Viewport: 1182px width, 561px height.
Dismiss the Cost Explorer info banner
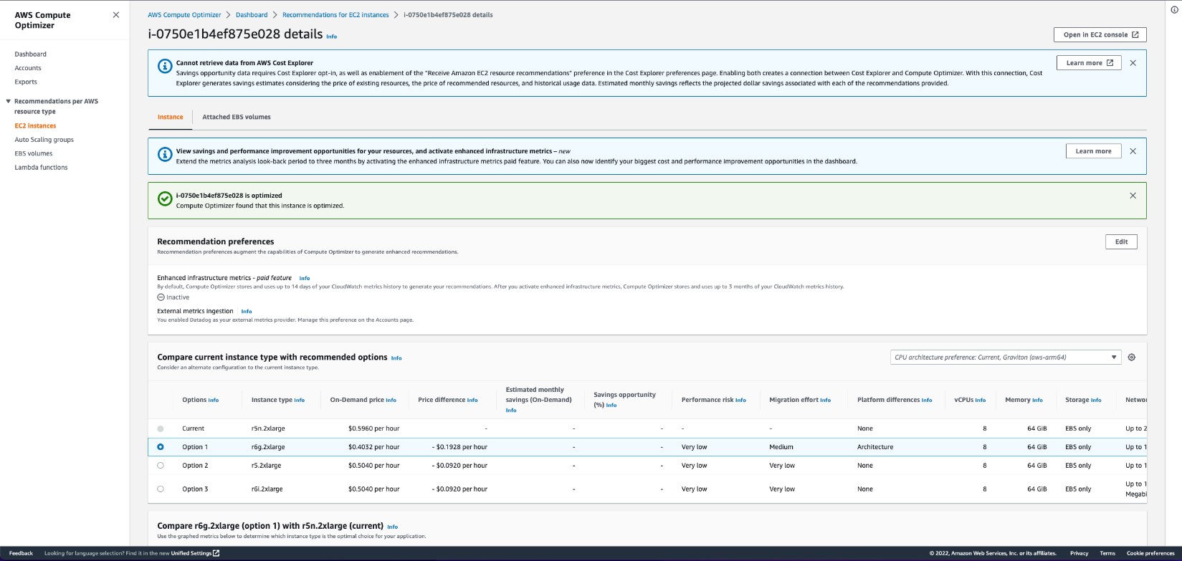(x=1133, y=63)
